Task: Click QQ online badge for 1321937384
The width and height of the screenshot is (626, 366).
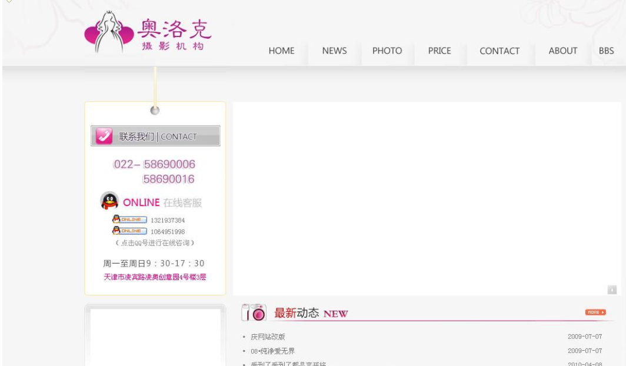Action: pos(129,220)
